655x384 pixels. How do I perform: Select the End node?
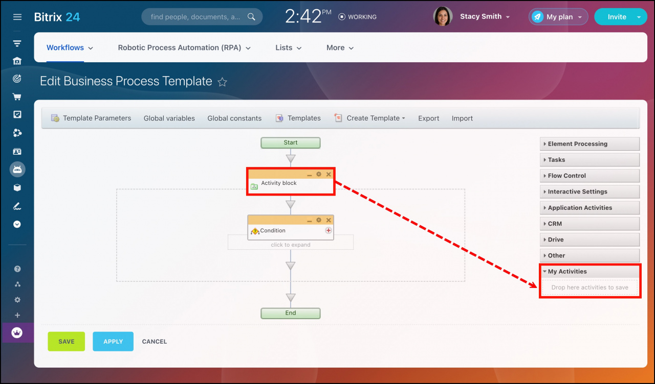tap(291, 313)
